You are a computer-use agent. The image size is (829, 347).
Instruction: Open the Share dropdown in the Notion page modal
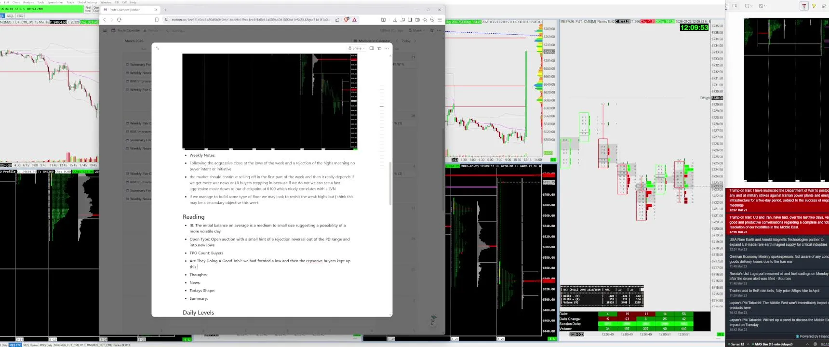[357, 48]
